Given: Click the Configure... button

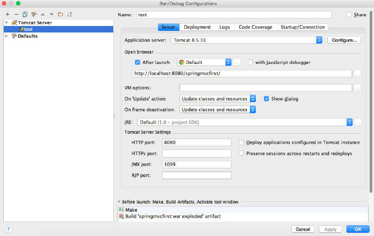Looking at the screenshot, I should click(x=344, y=40).
